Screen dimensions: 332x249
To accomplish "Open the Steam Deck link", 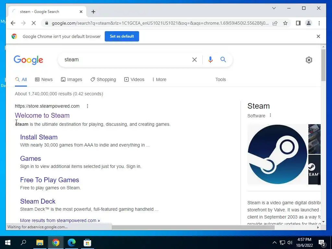I will 38,201.
